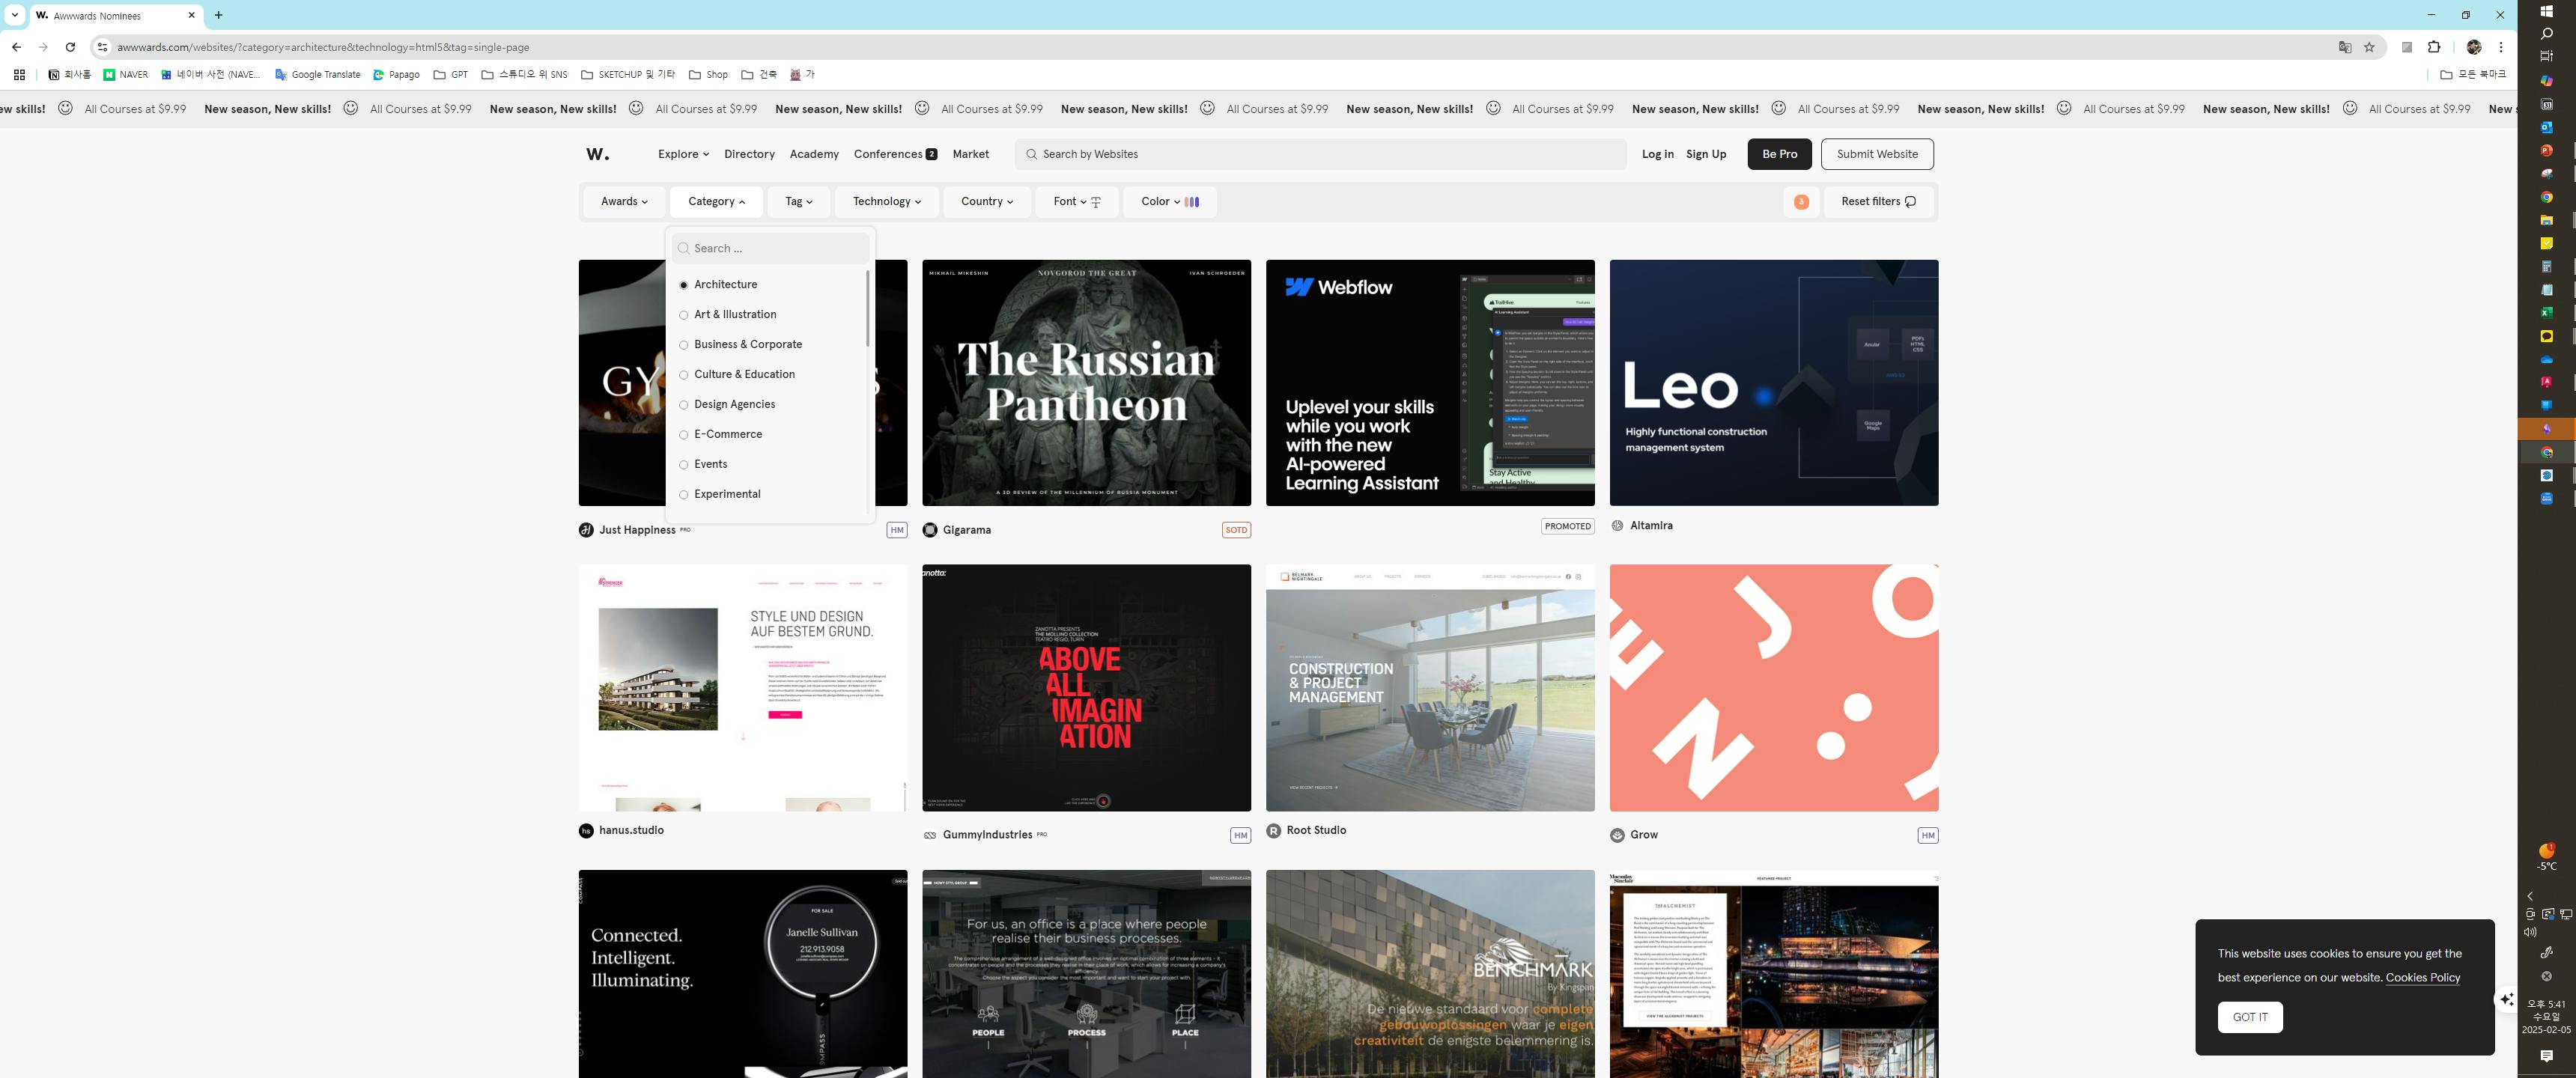Select the Design Agencies radio option
The width and height of the screenshot is (2576, 1078).
tap(684, 405)
